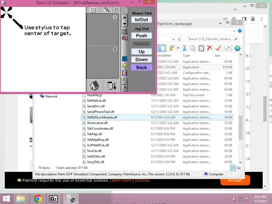272x204 pixels.
Task: Switch to large icons view toggle in Explorer
Action: coord(239,168)
